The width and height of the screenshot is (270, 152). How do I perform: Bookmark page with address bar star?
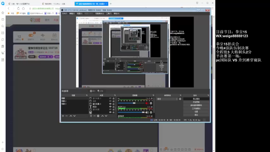pyautogui.click(x=30, y=8)
